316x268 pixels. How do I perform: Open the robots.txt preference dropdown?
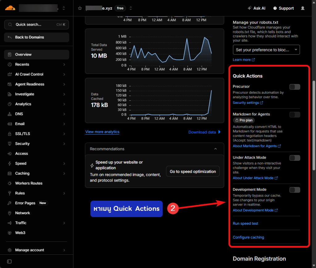point(266,50)
